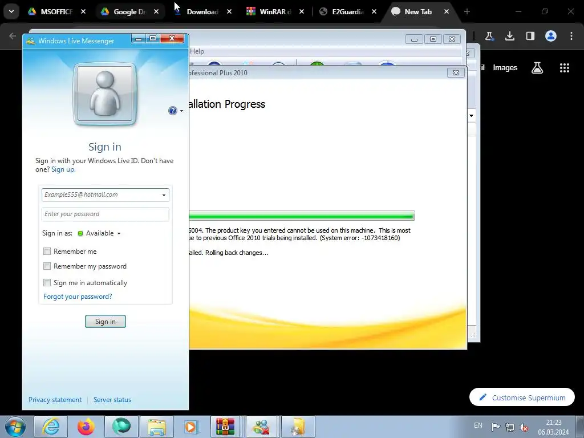Screen dimensions: 584x438
Task: Open the Messenger help icon
Action: pos(172,111)
